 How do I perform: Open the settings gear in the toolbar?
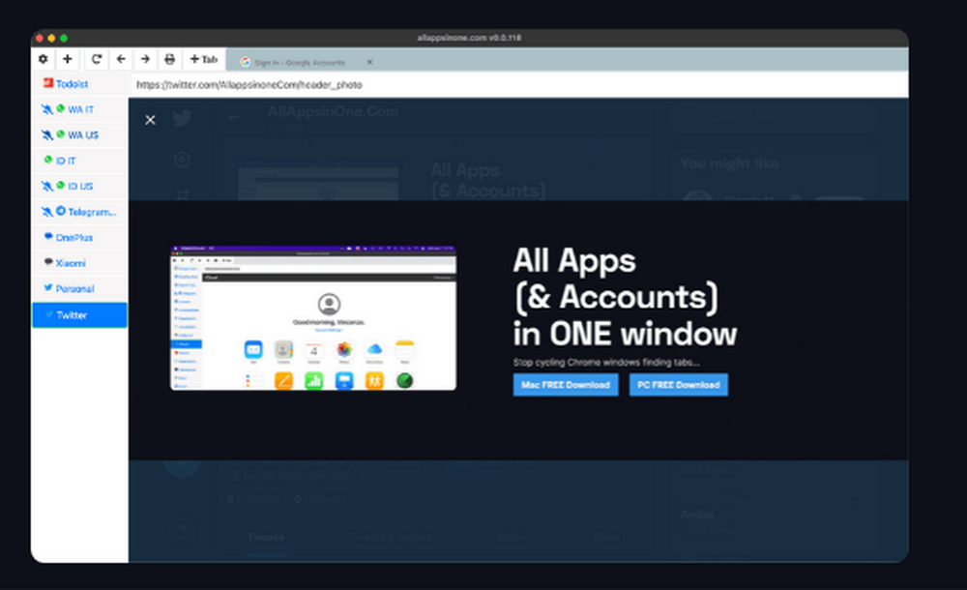point(44,59)
